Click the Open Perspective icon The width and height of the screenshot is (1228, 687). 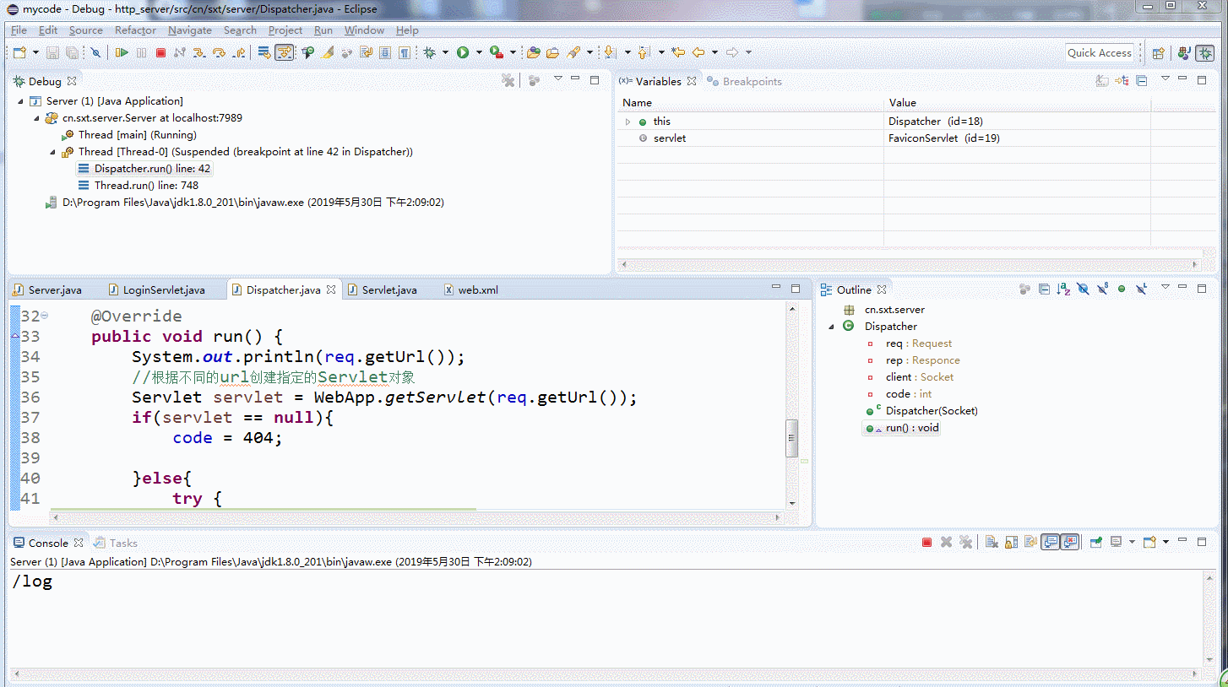tap(1159, 53)
